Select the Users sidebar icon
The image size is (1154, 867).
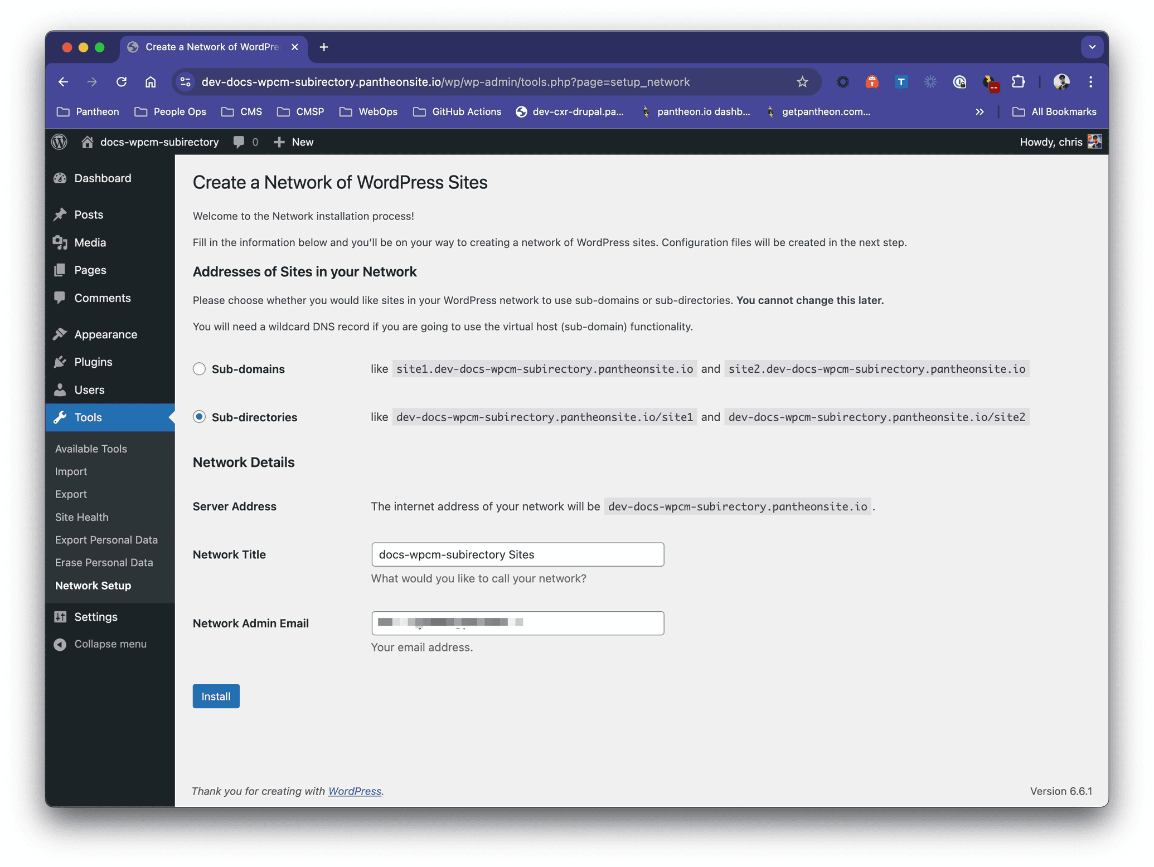pos(61,389)
